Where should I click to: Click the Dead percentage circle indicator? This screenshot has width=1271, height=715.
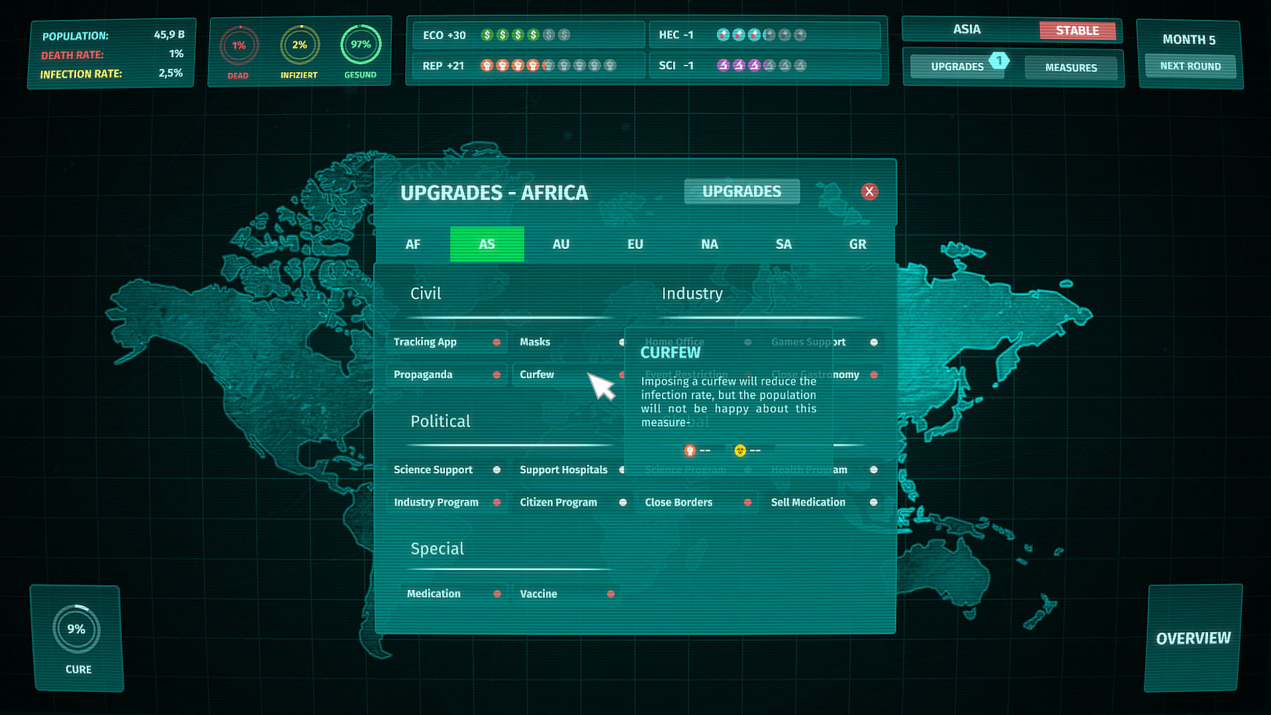(x=239, y=46)
